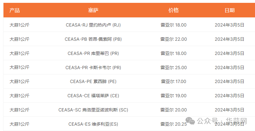255x131 pixels.
Task: Click CEASA-CE 福塔莱萨 (CE) entry
Action: click(x=93, y=96)
